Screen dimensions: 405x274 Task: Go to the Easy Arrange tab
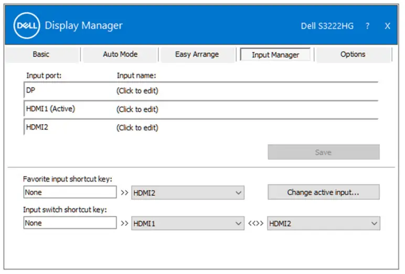pos(197,54)
